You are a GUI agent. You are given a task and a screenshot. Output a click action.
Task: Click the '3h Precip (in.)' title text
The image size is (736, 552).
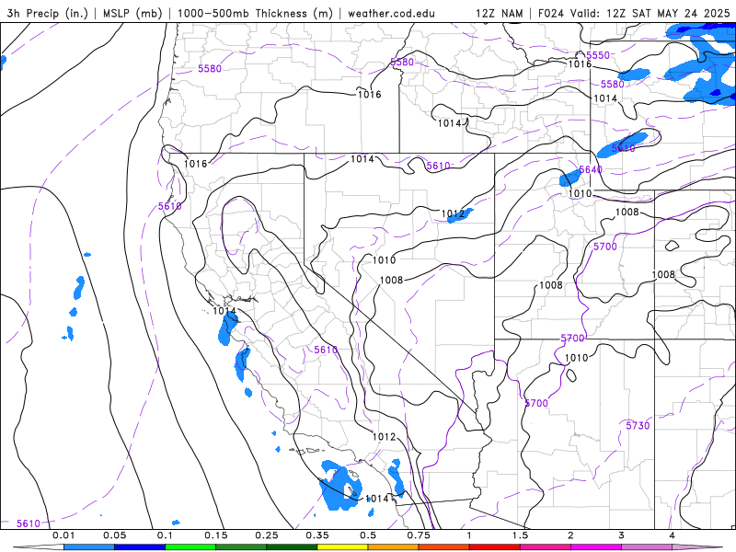(48, 13)
